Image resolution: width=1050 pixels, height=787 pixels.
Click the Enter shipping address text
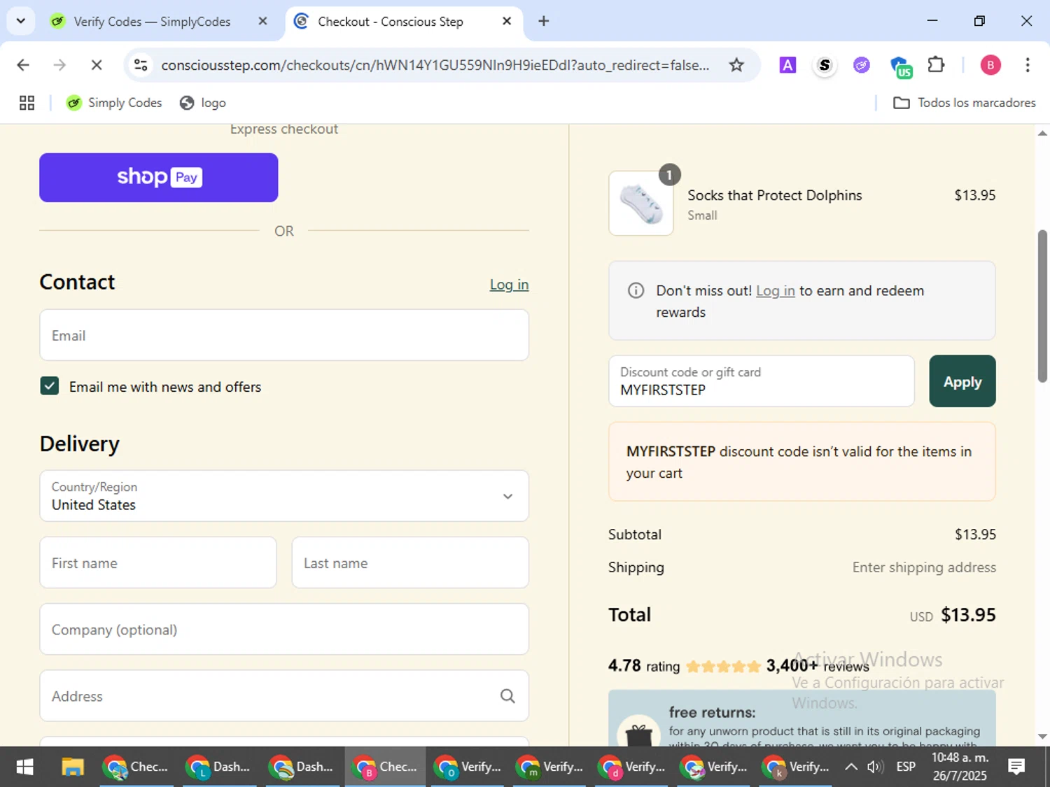924,567
